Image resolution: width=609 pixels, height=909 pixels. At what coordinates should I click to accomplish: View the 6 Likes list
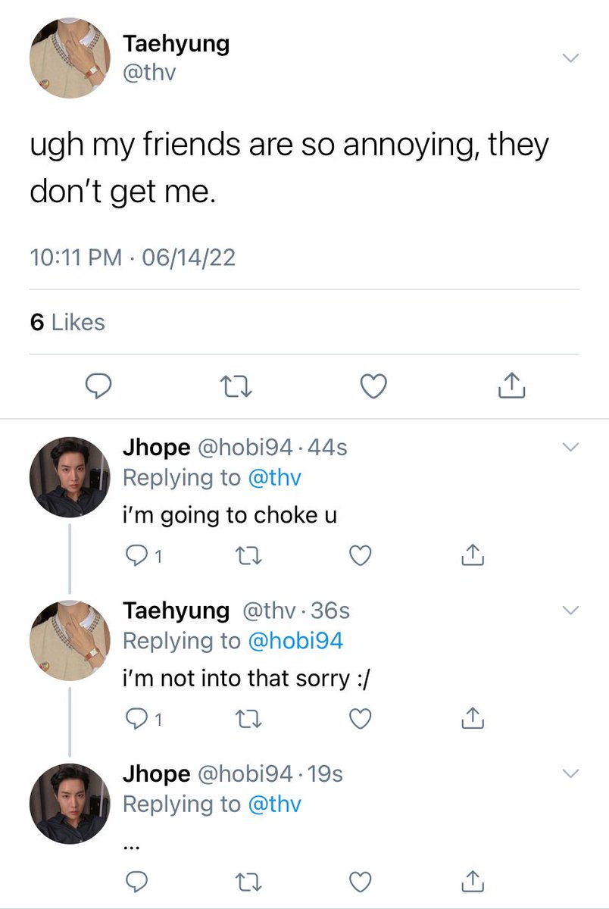(67, 322)
